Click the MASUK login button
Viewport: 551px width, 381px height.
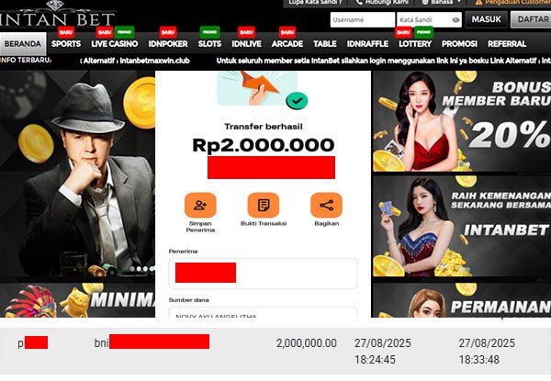487,19
